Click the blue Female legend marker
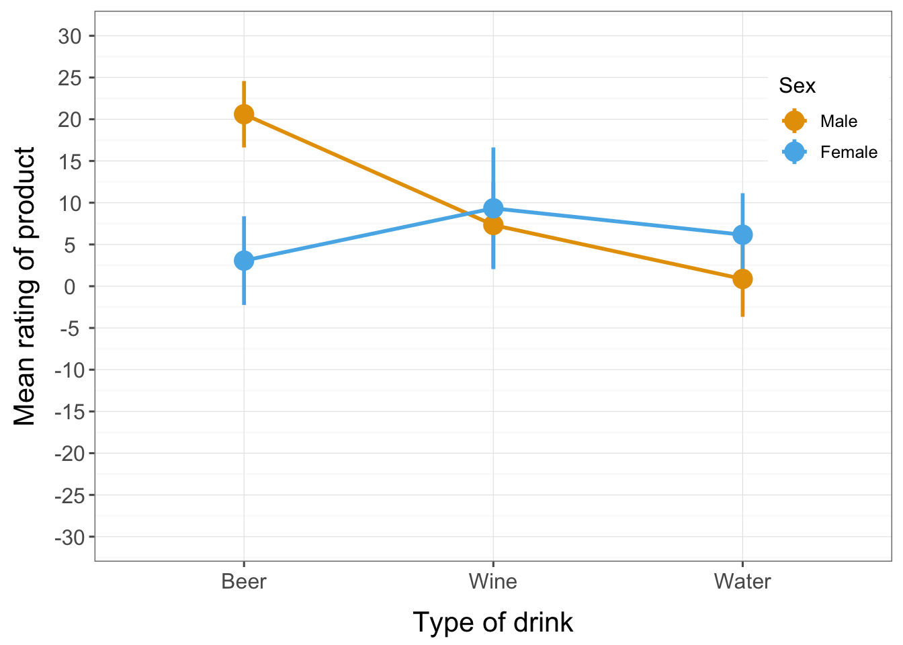Viewport: 903px width, 645px height. pos(794,153)
